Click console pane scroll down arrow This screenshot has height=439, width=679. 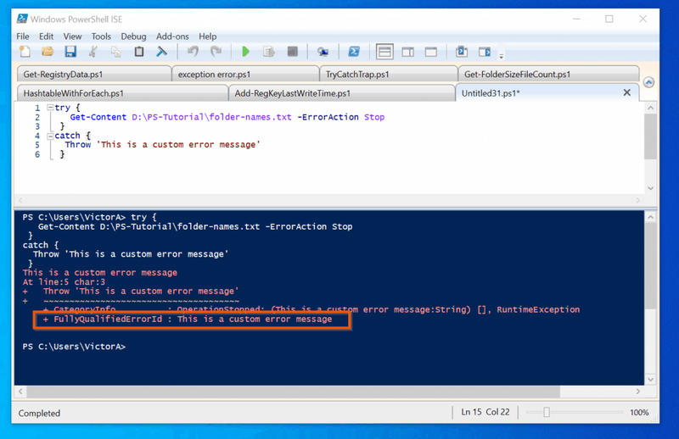pyautogui.click(x=650, y=380)
